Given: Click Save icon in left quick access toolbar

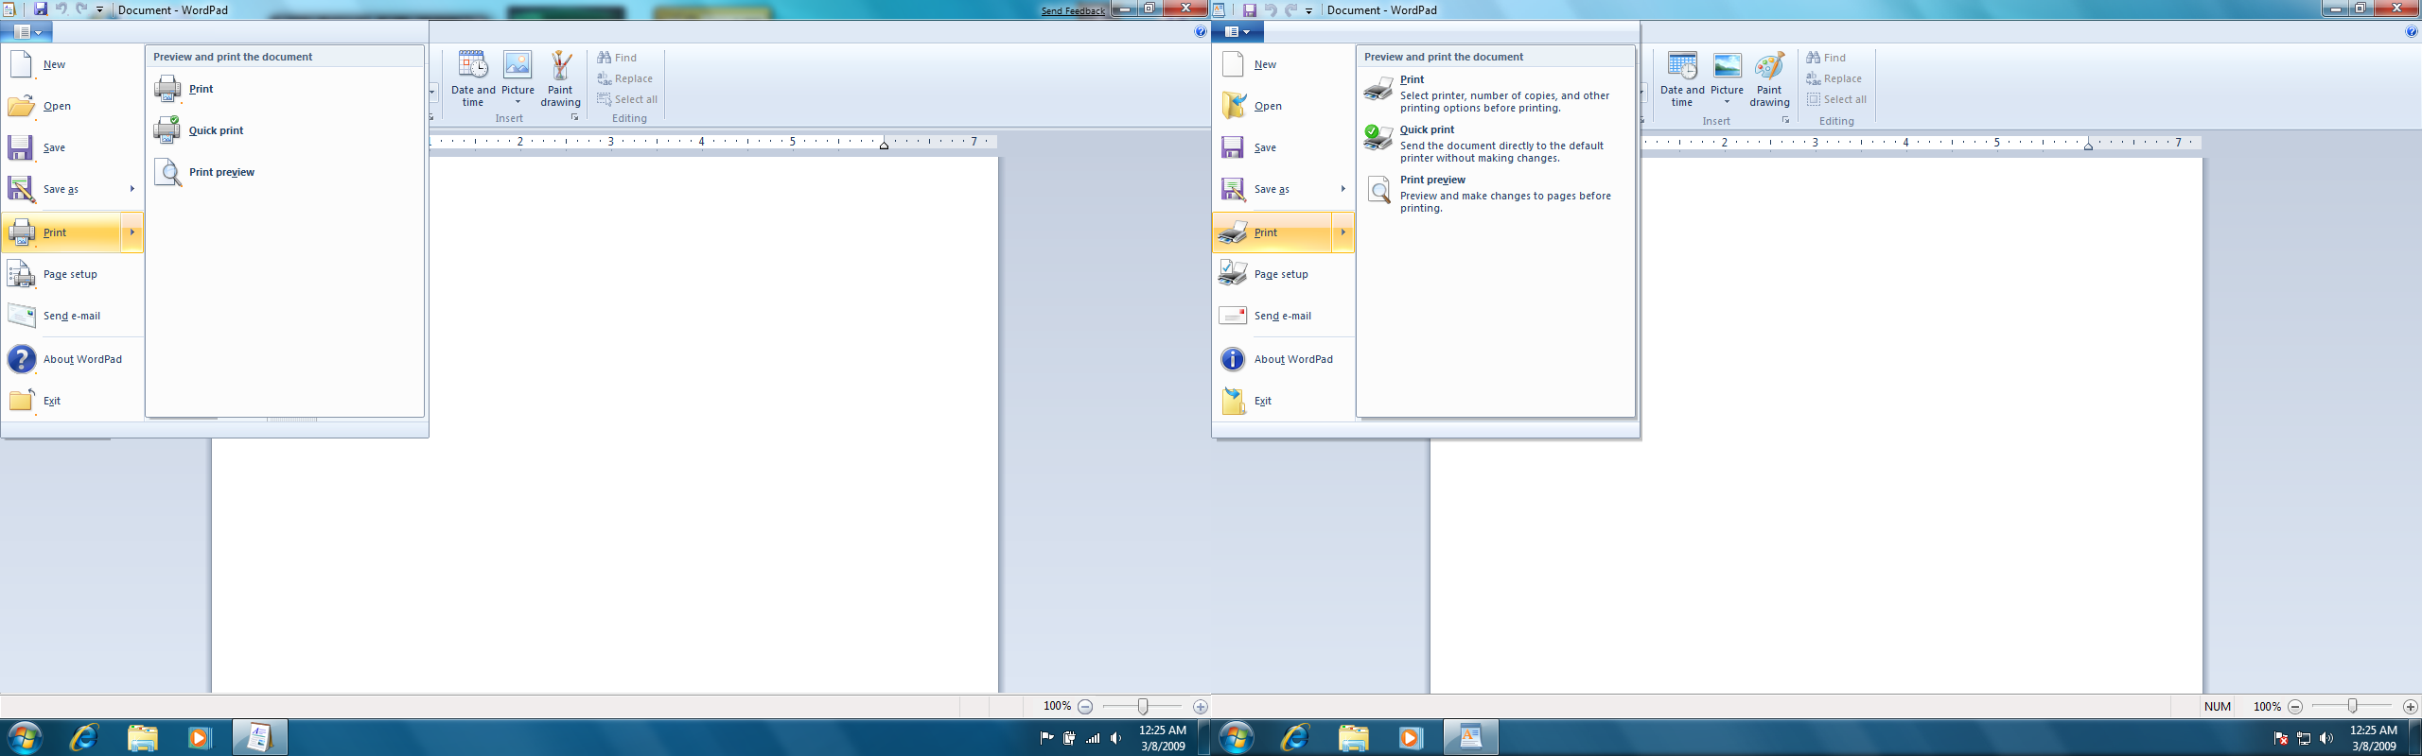Looking at the screenshot, I should pos(41,9).
